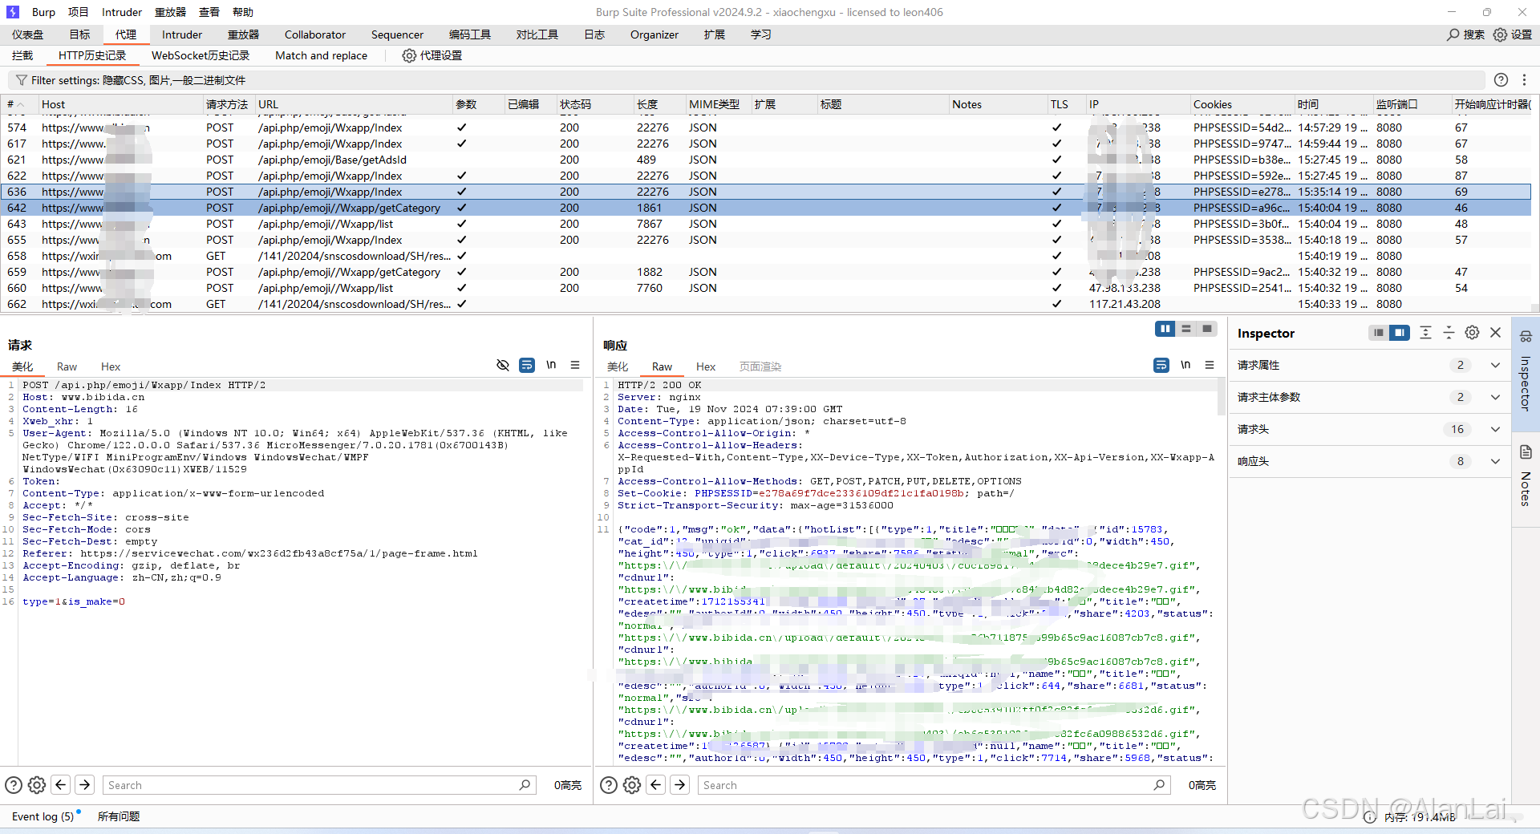Open Inspector side tab icon
This screenshot has height=834, width=1540.
[1526, 336]
